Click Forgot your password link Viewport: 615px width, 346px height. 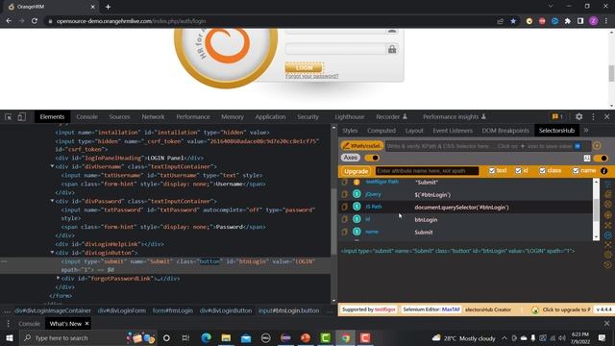(x=311, y=76)
